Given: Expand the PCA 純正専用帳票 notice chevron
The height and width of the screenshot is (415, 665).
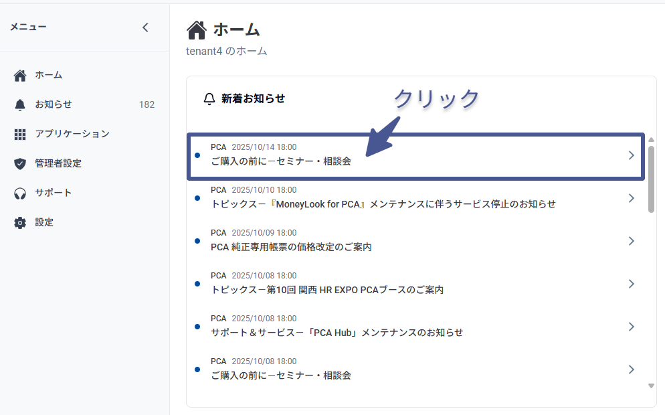Looking at the screenshot, I should point(631,241).
